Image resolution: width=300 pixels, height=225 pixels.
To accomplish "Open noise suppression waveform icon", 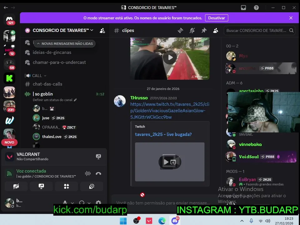I will point(88,173).
